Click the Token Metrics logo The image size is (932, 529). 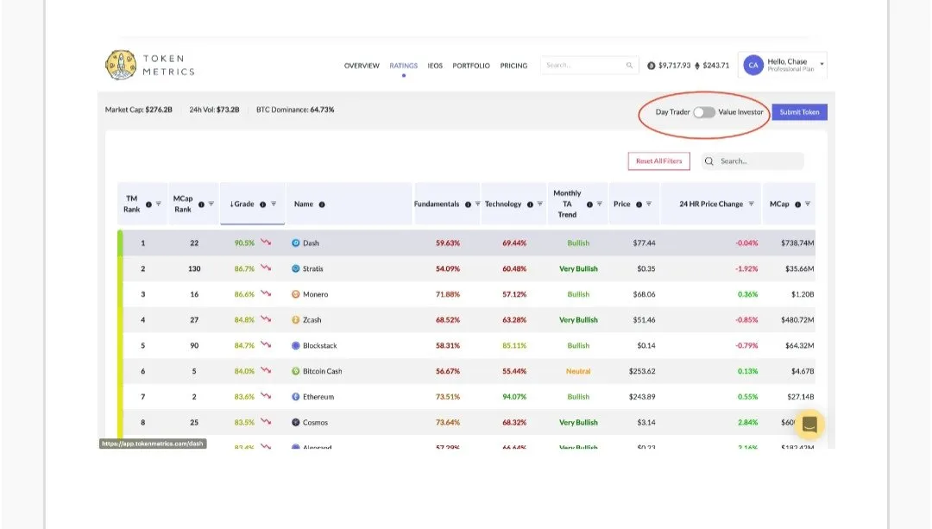pos(150,65)
